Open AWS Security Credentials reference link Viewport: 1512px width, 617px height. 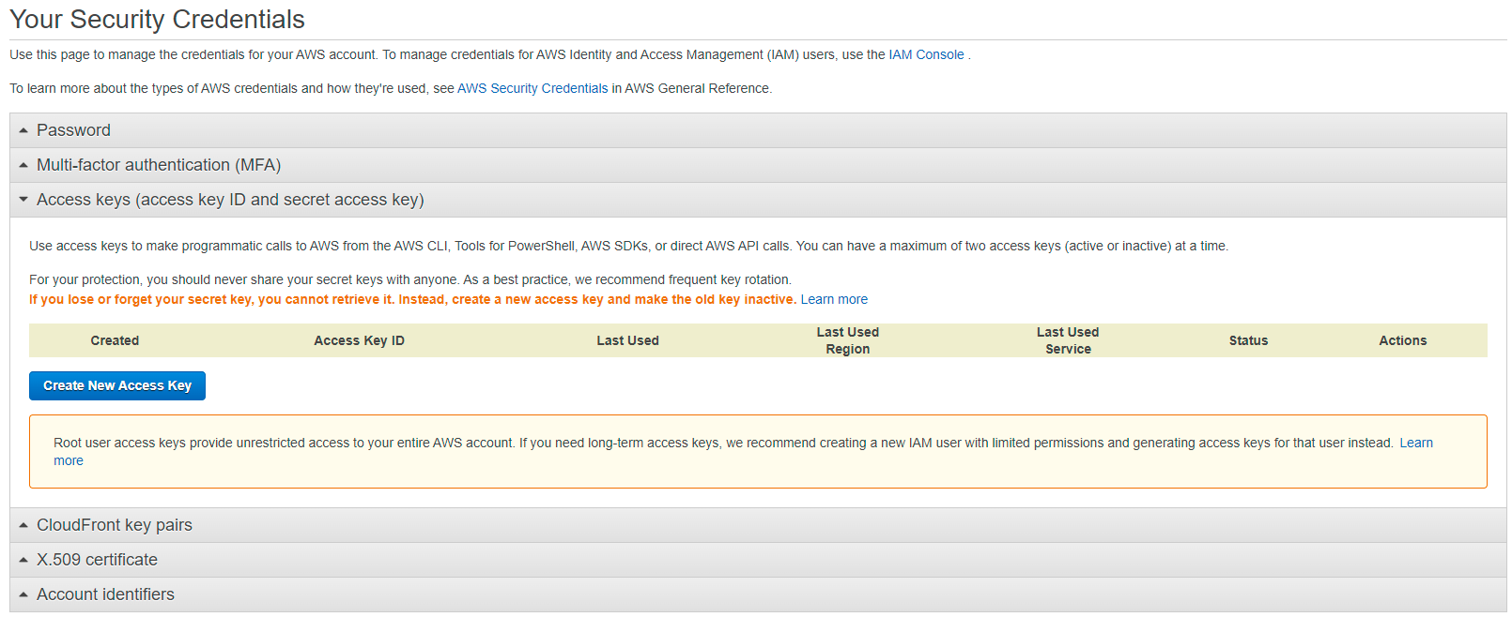coord(532,88)
